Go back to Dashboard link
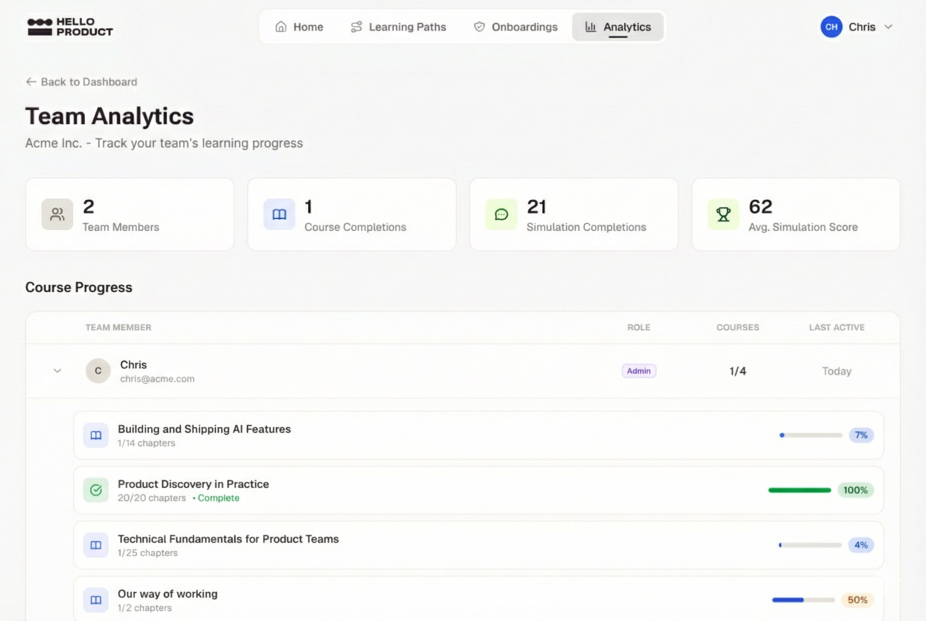Image resolution: width=926 pixels, height=621 pixels. pos(82,82)
